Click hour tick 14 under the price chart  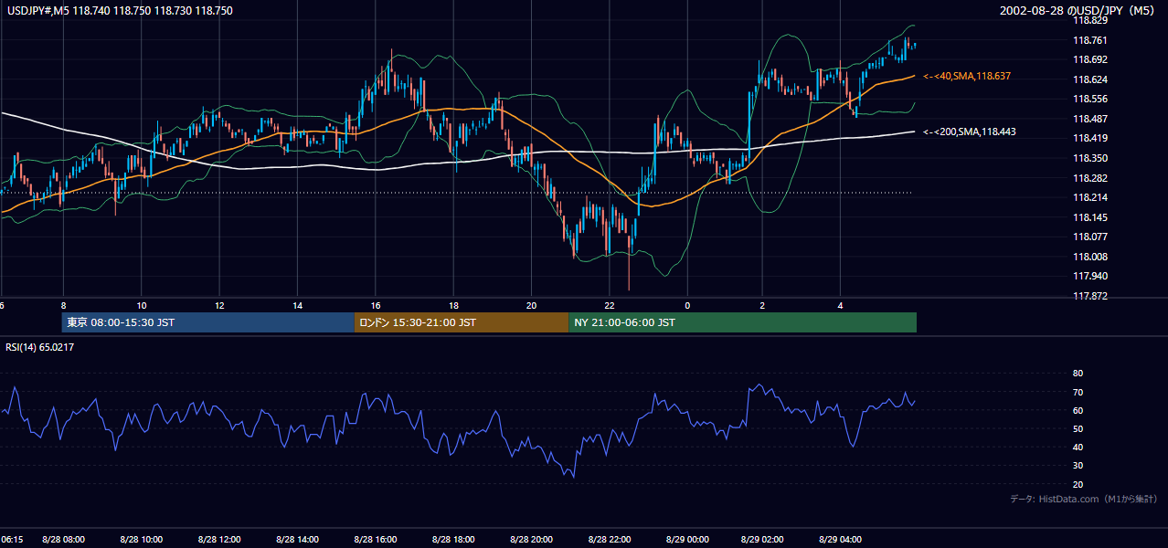click(x=298, y=306)
